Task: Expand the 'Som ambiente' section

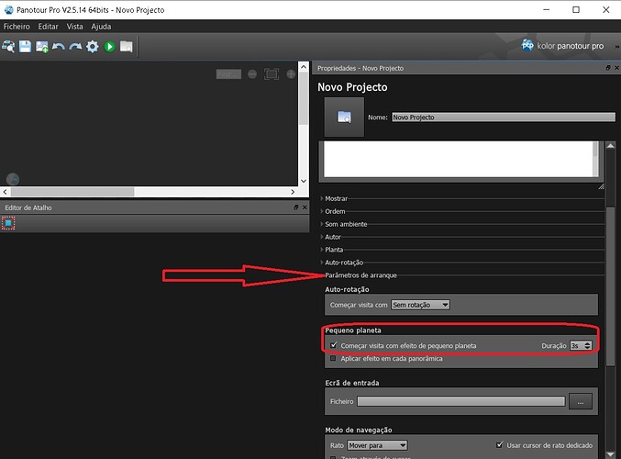Action: pyautogui.click(x=347, y=224)
